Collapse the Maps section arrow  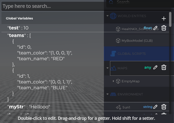click(107, 68)
